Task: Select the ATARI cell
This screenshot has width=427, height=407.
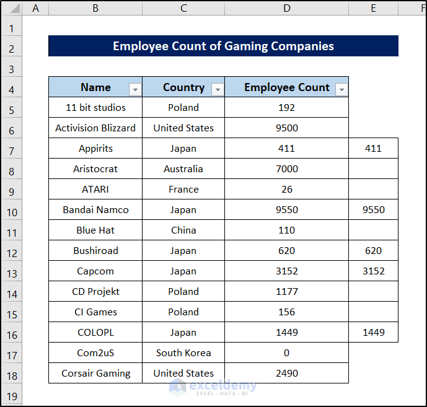Action: click(95, 189)
